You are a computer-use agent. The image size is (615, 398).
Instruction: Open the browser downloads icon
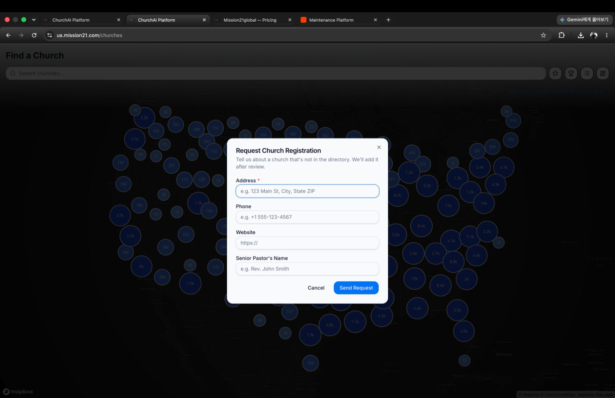(x=581, y=35)
